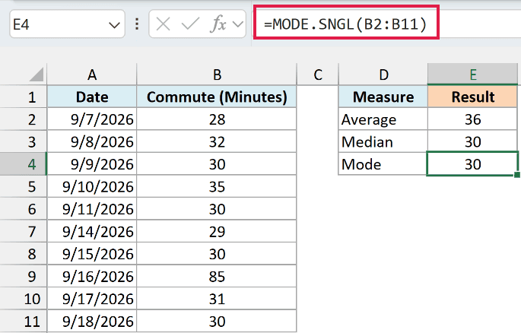521x333 pixels.
Task: Click the three-dot formula bar handle
Action: [137, 24]
